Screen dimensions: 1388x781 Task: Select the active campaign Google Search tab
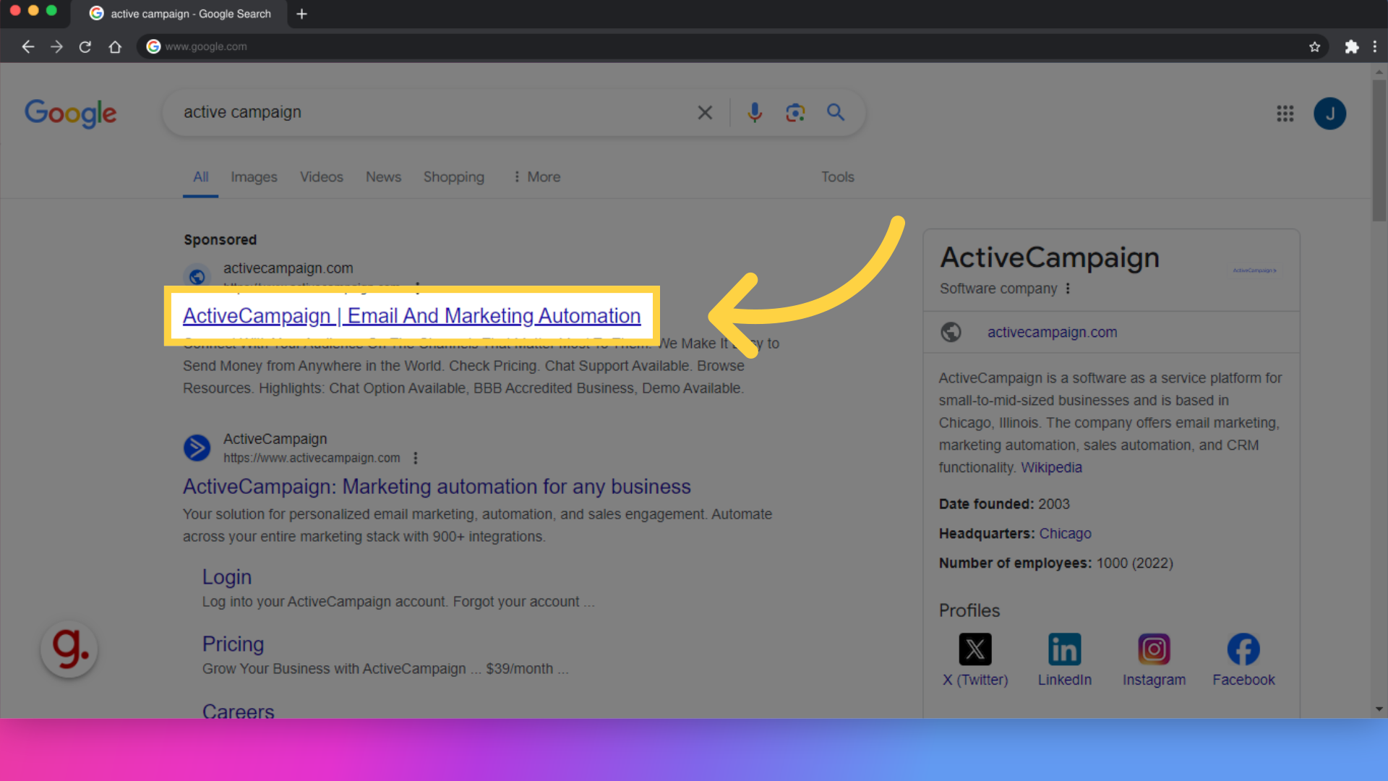(180, 14)
